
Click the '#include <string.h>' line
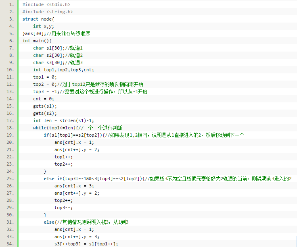[48, 12]
